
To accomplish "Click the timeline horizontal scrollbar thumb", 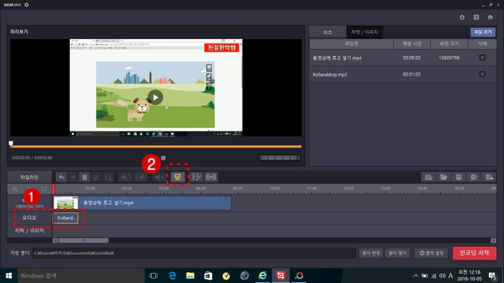I will [x=84, y=240].
